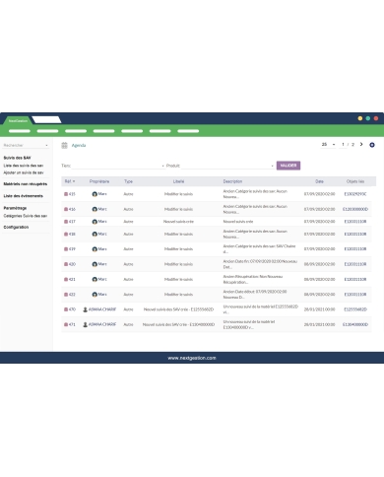The height and width of the screenshot is (477, 384).
Task: Click the description cell of row 419
Action: point(259,249)
